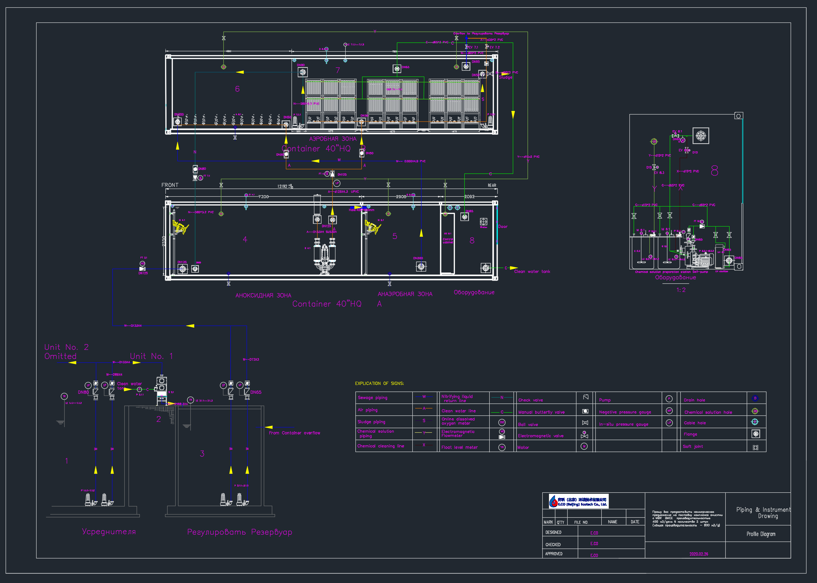Click the Manual butterfly valve legend symbol
Screen dimensions: 817x583
click(585, 411)
